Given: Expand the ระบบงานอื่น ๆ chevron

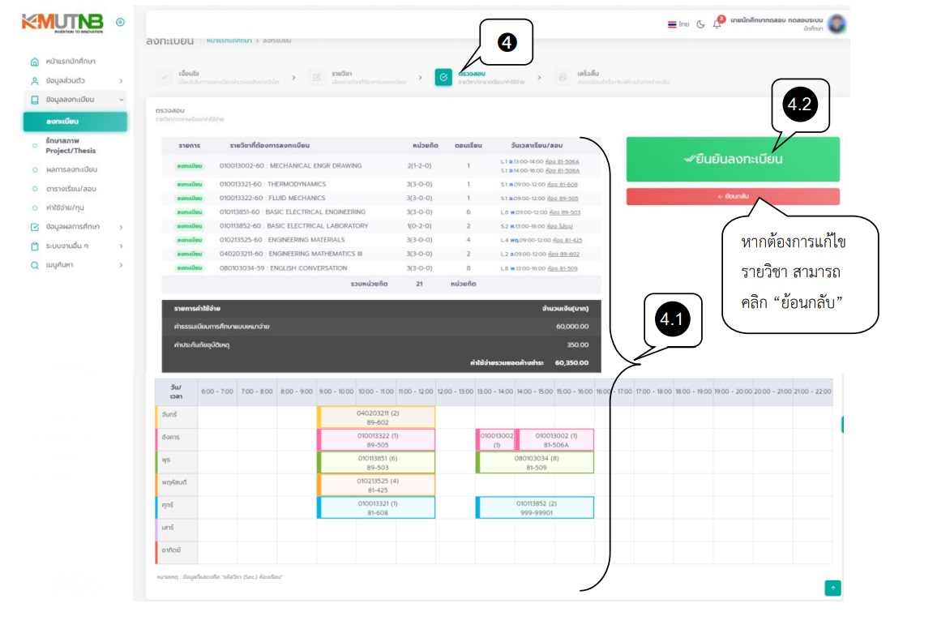Looking at the screenshot, I should tap(121, 246).
